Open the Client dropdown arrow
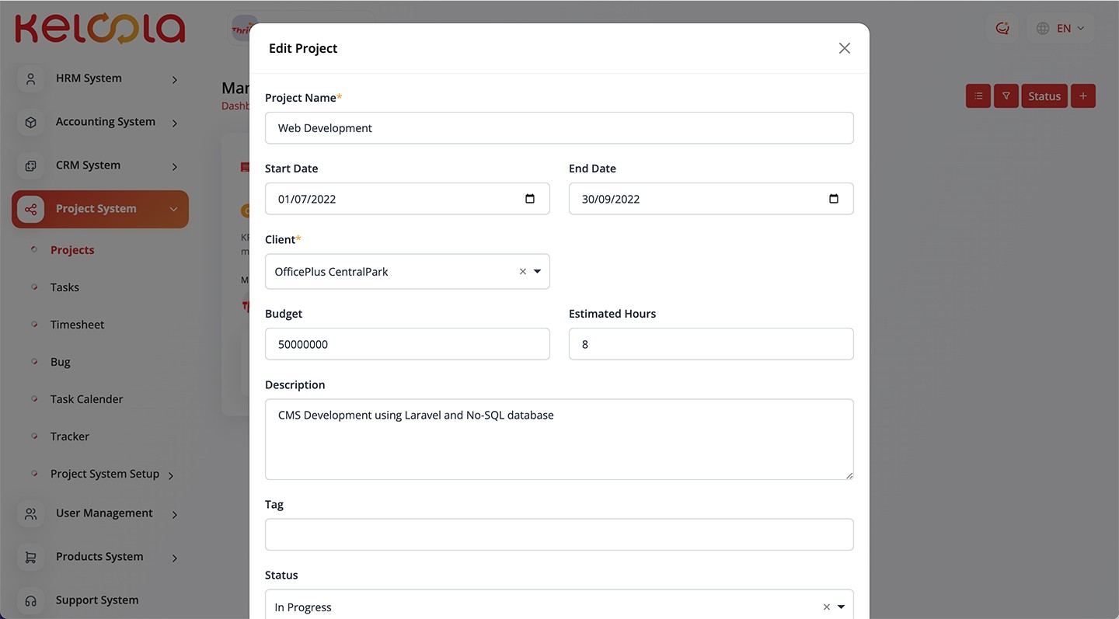The image size is (1119, 619). (537, 272)
